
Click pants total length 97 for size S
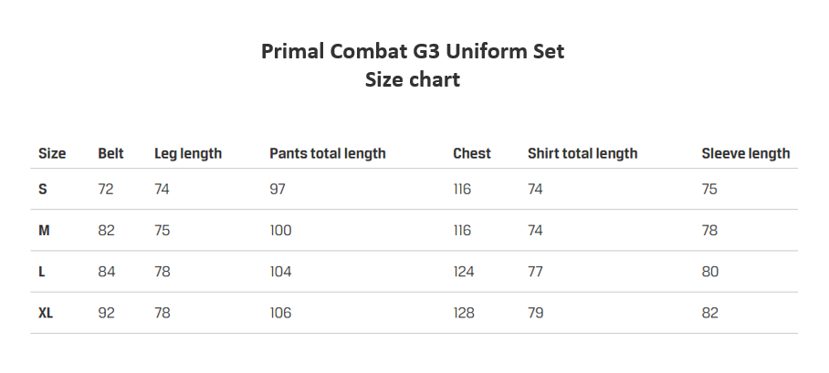pos(278,190)
